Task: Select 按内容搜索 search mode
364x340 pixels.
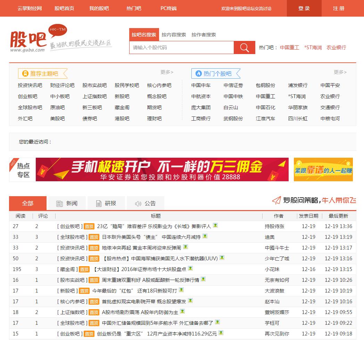Action: click(x=174, y=35)
